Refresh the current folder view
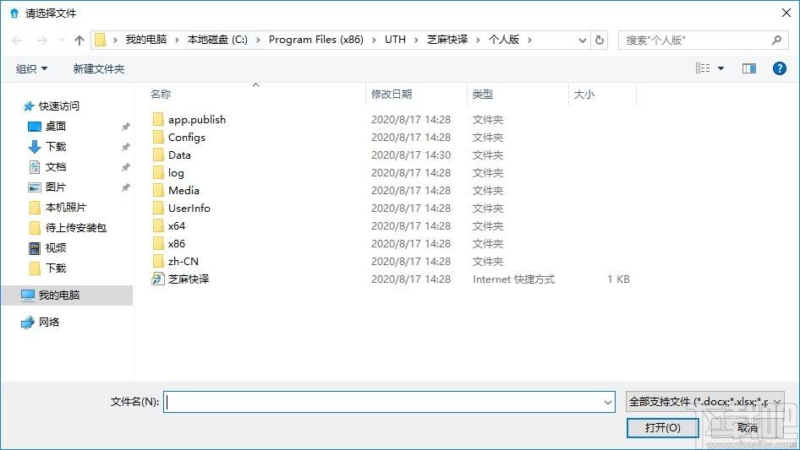This screenshot has width=800, height=450. (600, 40)
